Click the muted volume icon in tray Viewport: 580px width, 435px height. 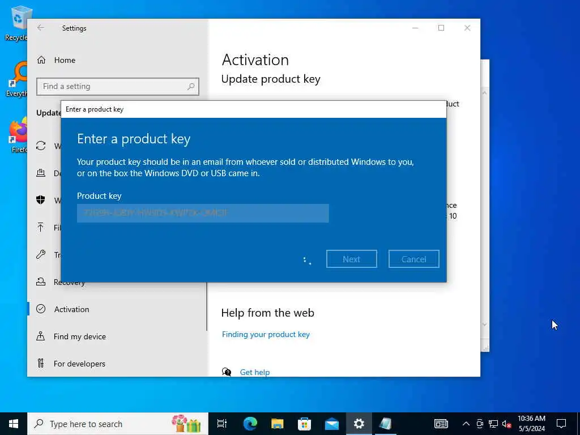(x=507, y=424)
